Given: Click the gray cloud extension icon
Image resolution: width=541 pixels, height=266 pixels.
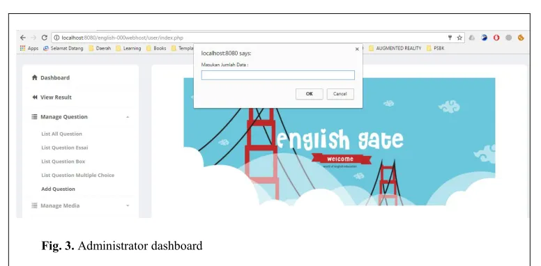Looking at the screenshot, I should point(472,38).
